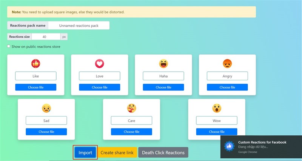Click the 'px' unit label
302x161 pixels.
pyautogui.click(x=64, y=37)
